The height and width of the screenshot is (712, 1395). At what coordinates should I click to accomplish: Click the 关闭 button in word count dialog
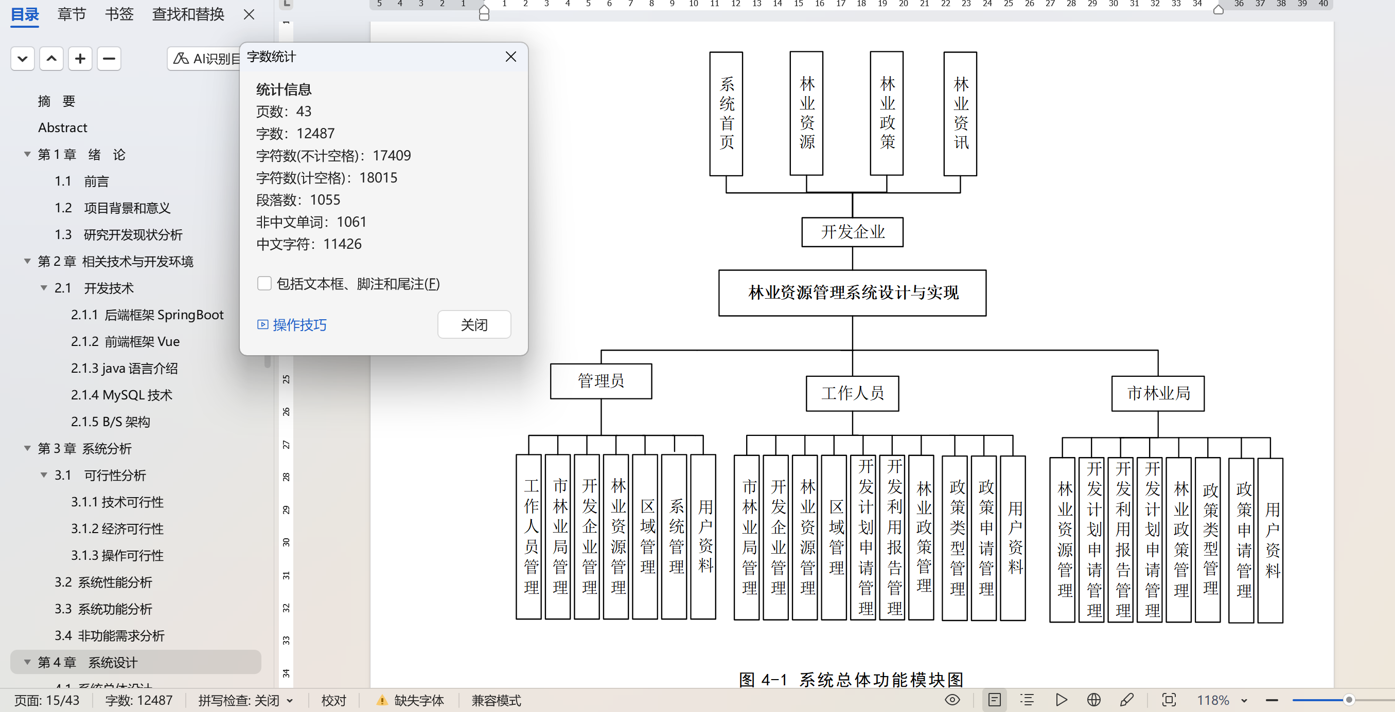(474, 324)
